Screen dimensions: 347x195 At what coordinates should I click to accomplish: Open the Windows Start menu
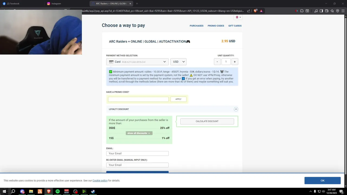[x=4, y=191]
